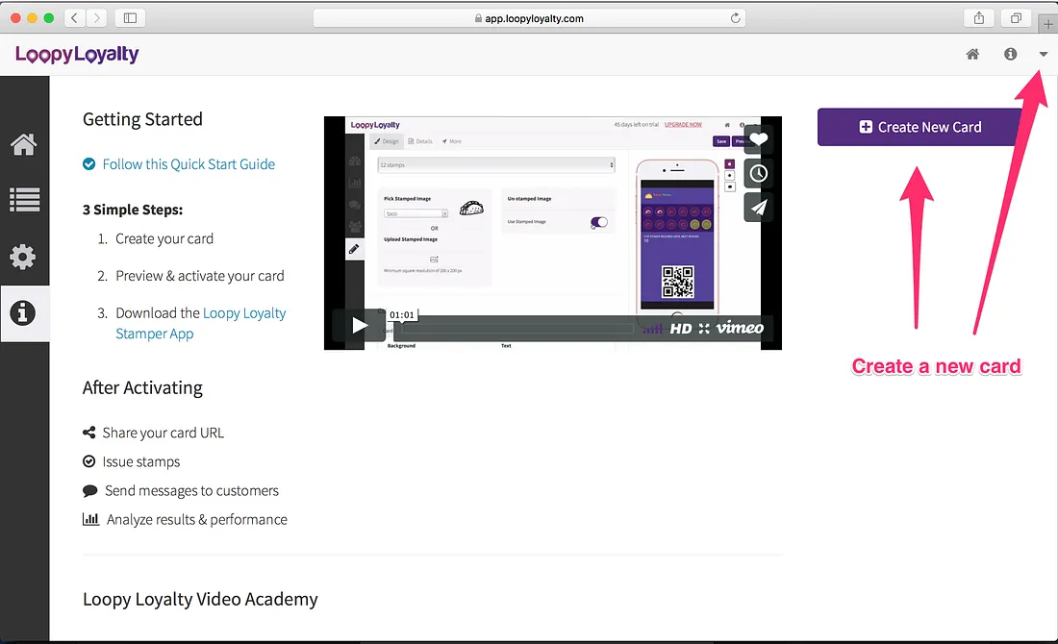Open the settings gear in the left sidebar
The image size is (1058, 644).
[x=23, y=257]
